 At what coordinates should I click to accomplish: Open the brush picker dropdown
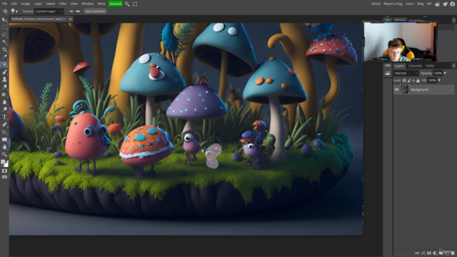coord(14,11)
